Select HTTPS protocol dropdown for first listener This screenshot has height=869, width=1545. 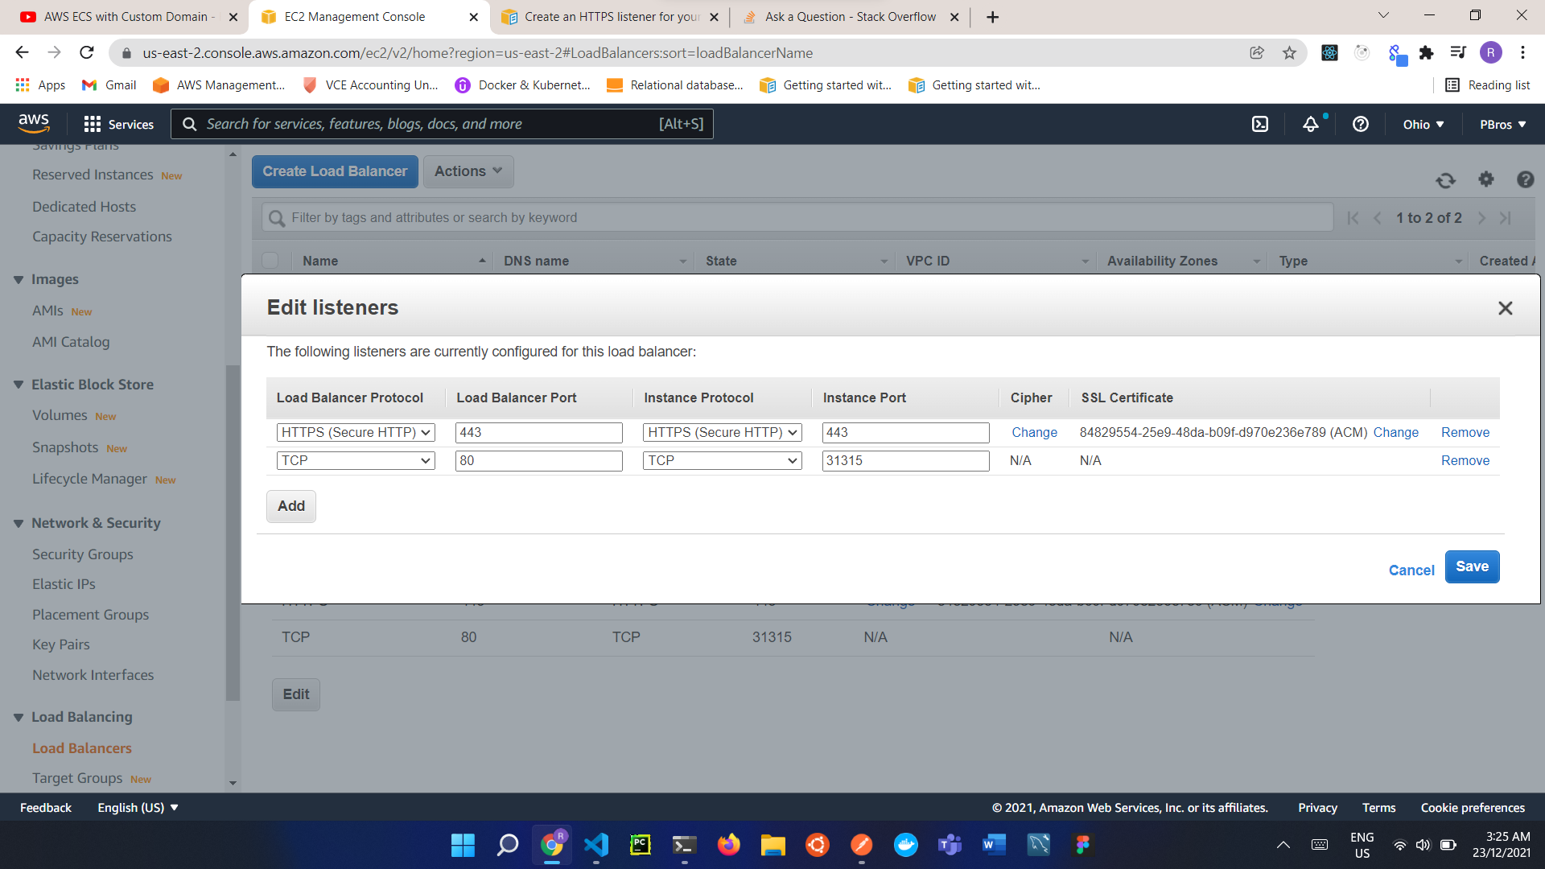click(354, 432)
